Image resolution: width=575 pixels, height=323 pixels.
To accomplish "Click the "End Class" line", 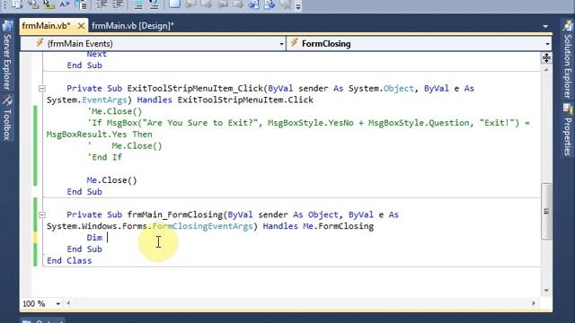I will coord(69,261).
